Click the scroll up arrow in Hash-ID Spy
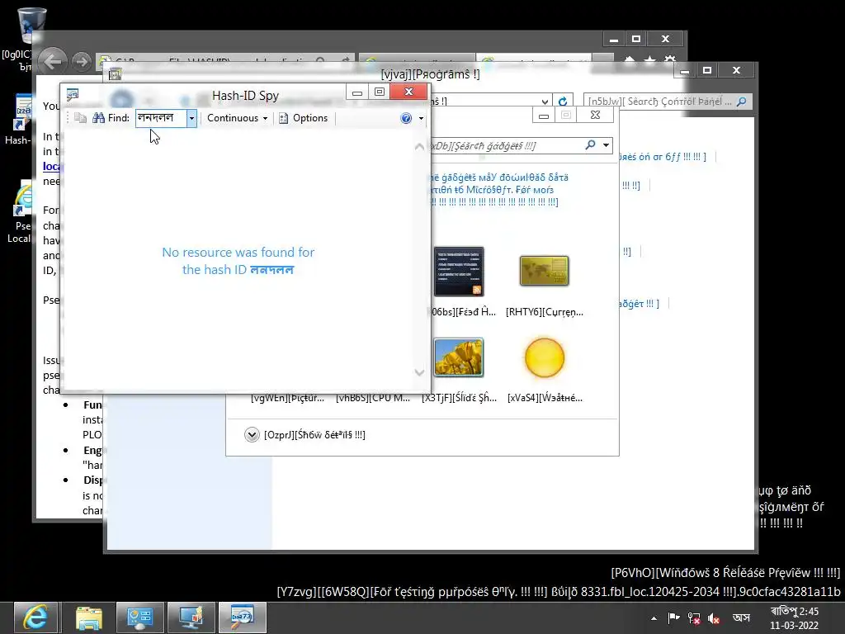Image resolution: width=845 pixels, height=634 pixels. point(419,146)
